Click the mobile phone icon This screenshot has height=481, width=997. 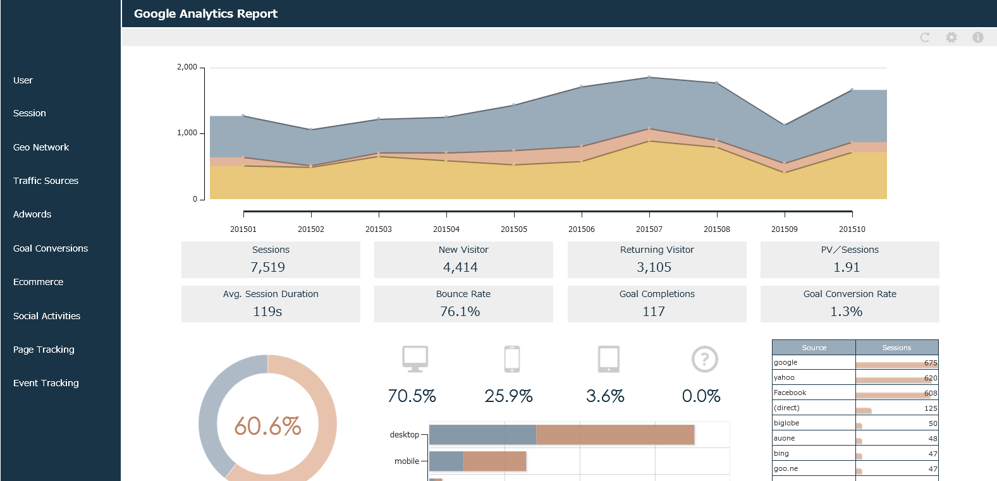(x=512, y=359)
